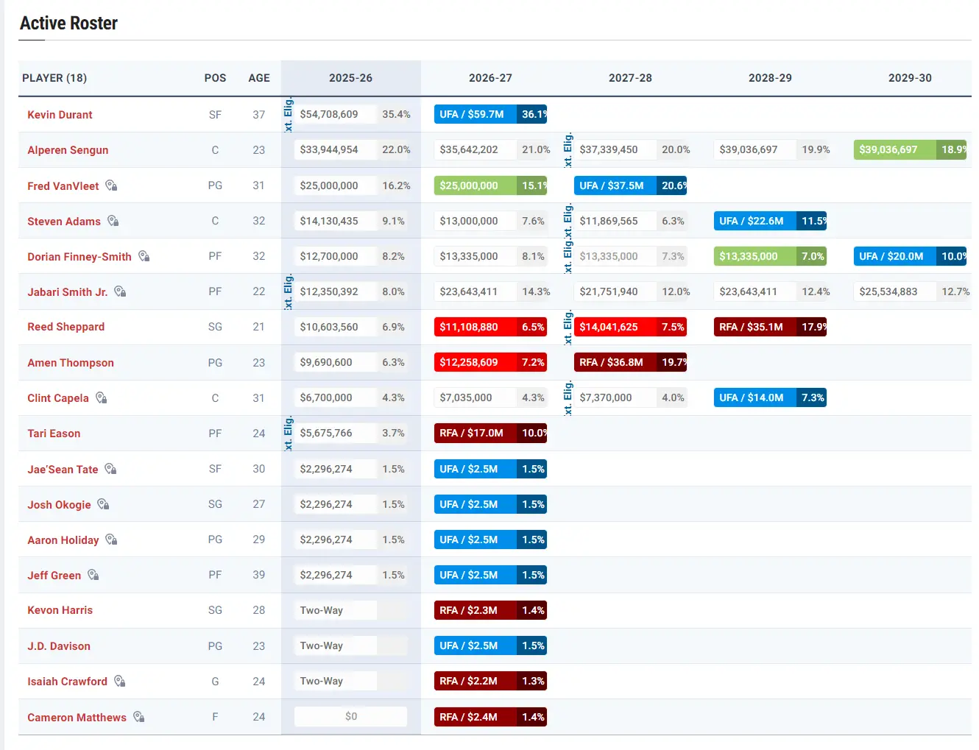Open Jabari Smith Jr.'s player link

coord(67,292)
